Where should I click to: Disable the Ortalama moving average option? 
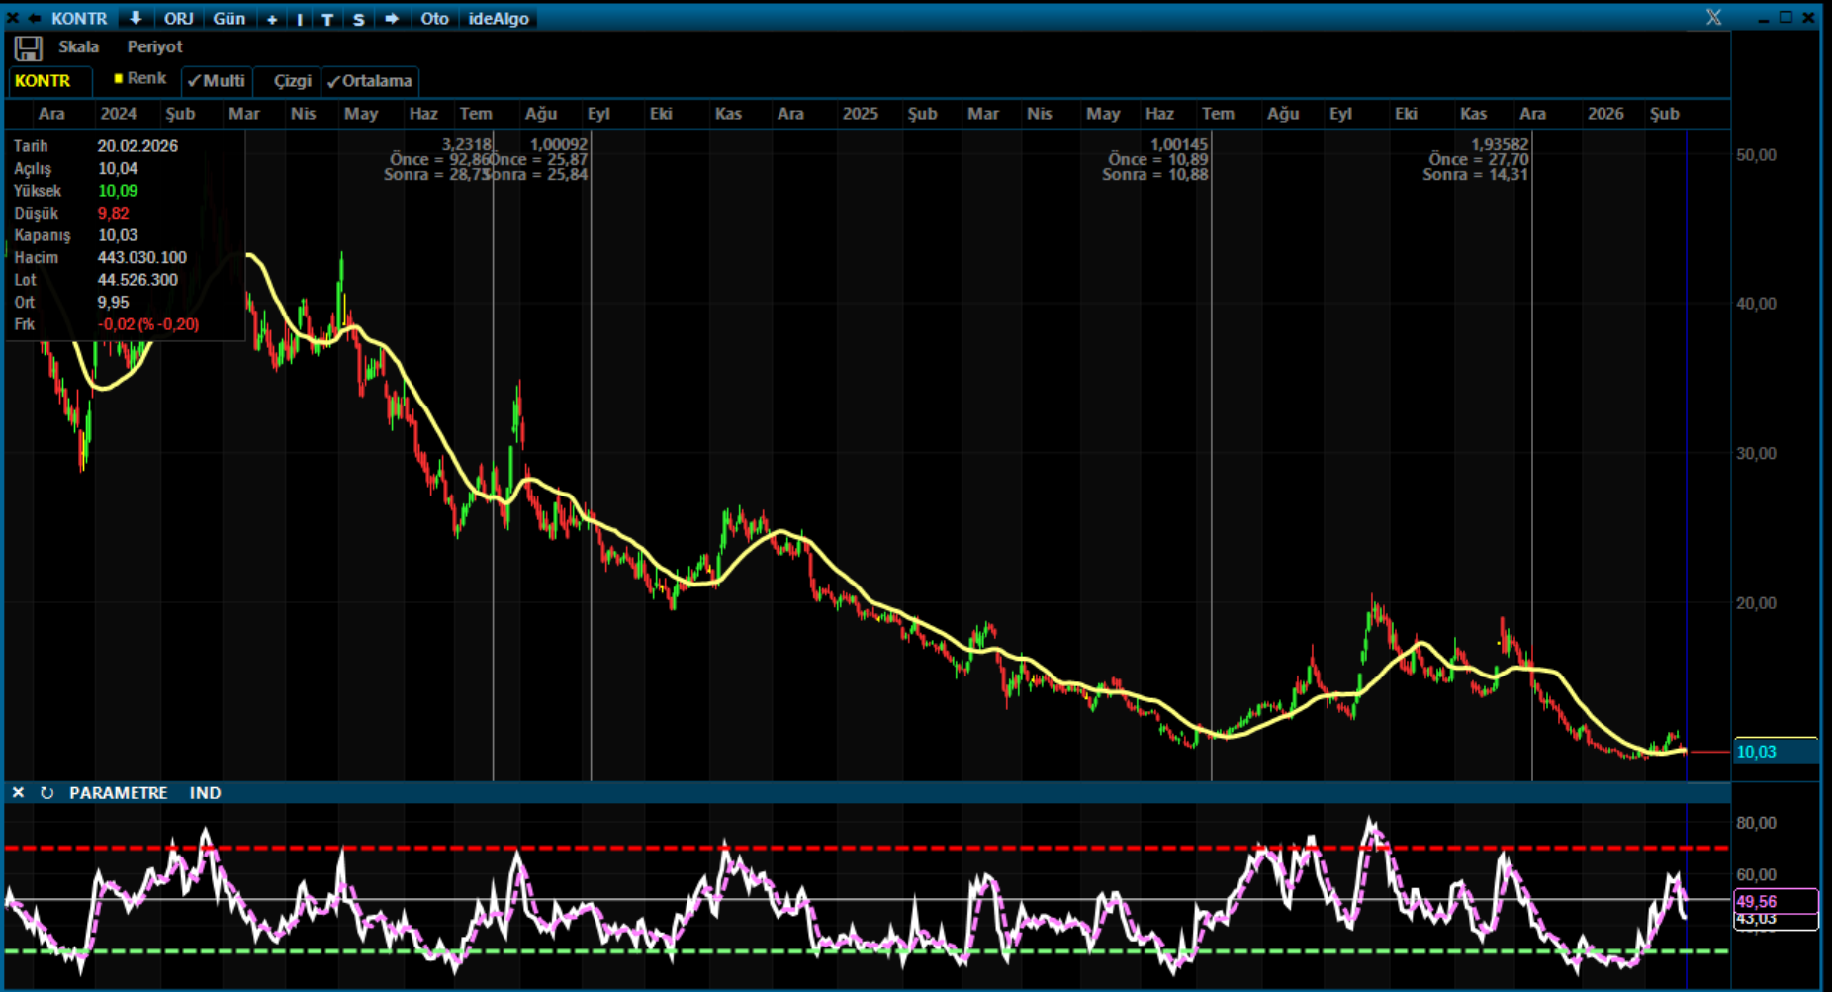click(x=369, y=81)
